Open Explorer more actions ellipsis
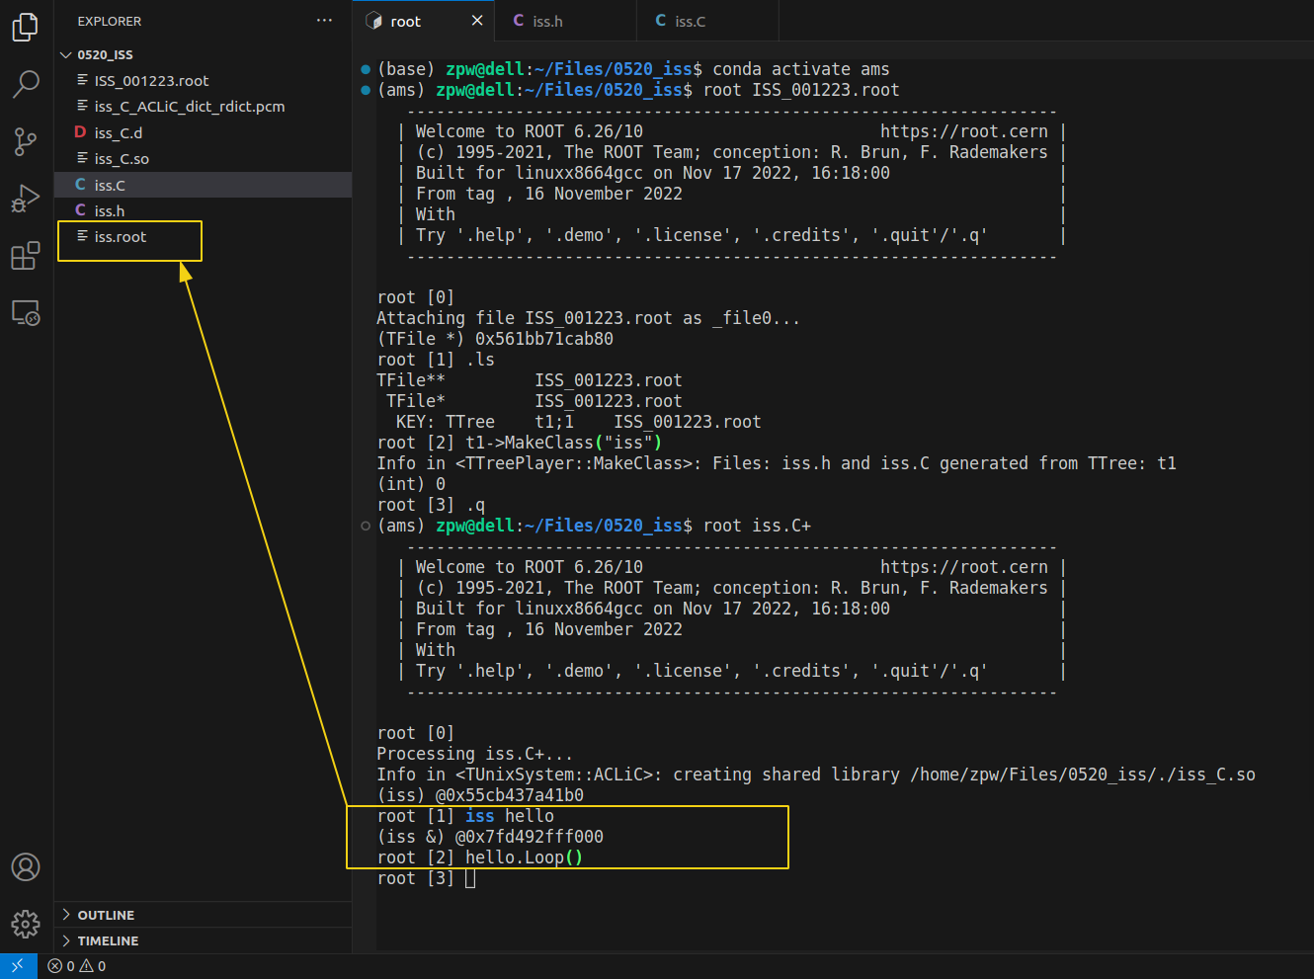This screenshot has width=1314, height=979. [324, 21]
